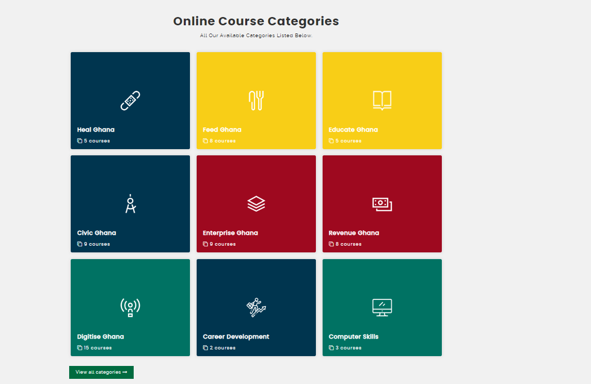This screenshot has height=384, width=591.
Task: Open the Revenue Ghana title link
Action: [x=354, y=233]
